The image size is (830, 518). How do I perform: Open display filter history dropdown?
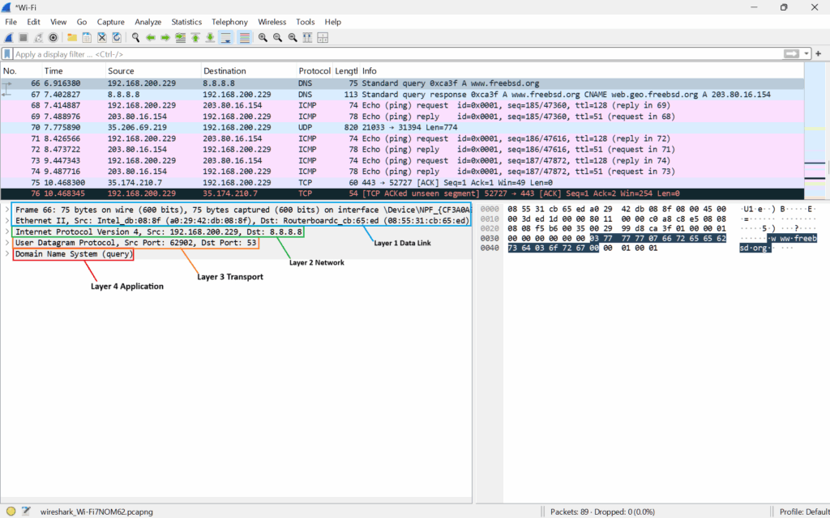[x=806, y=54]
